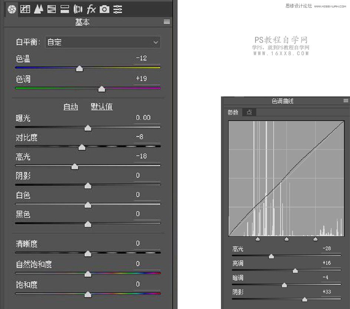Open the Split Toning panel icon

(x=65, y=9)
